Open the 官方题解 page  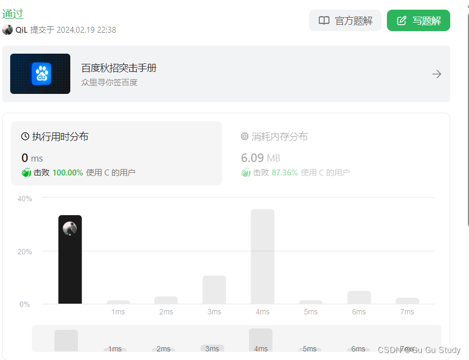[345, 20]
